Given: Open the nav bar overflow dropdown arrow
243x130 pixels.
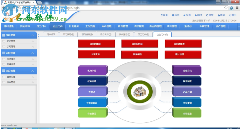Looking at the screenshot, I should click(239, 27).
